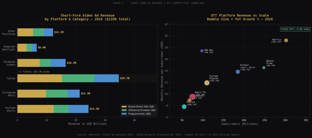
Task: Click YouTube Shorts Programmatic blue segment
Action: click(78, 109)
